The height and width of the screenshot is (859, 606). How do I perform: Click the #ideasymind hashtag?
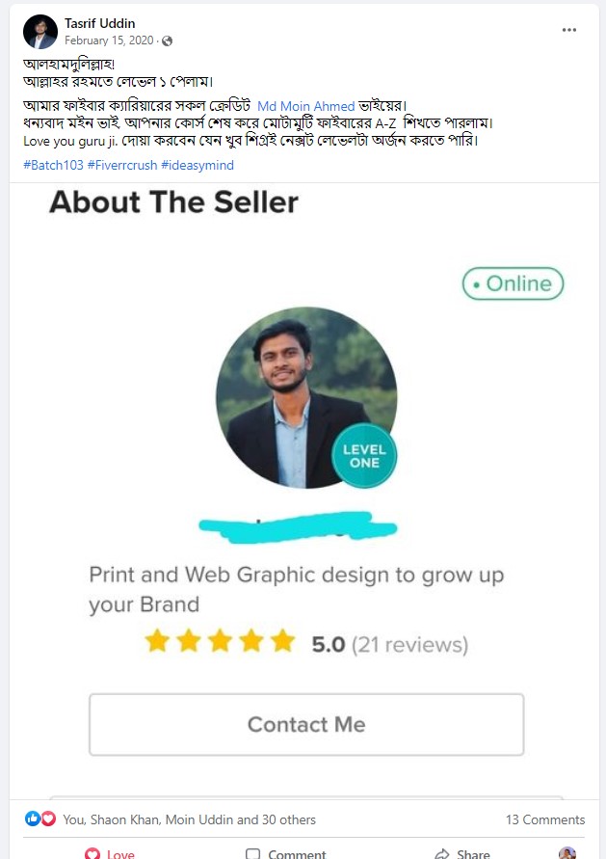(198, 165)
